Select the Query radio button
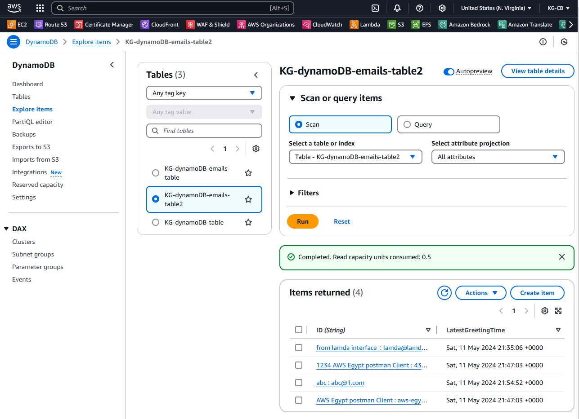This screenshot has height=419, width=579. pyautogui.click(x=407, y=124)
